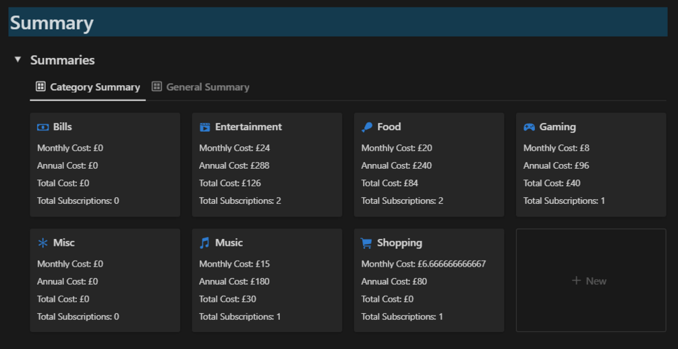
Task: Click the Summary page heading
Action: pos(52,23)
